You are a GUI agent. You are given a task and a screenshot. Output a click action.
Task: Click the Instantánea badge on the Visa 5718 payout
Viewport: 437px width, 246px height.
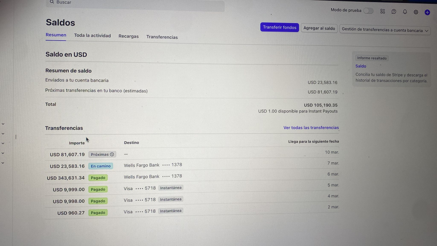(170, 187)
